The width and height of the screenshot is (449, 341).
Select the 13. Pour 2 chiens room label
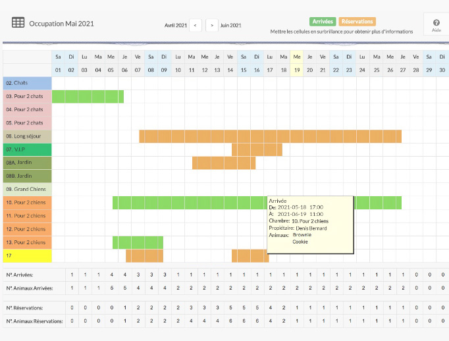tap(27, 242)
